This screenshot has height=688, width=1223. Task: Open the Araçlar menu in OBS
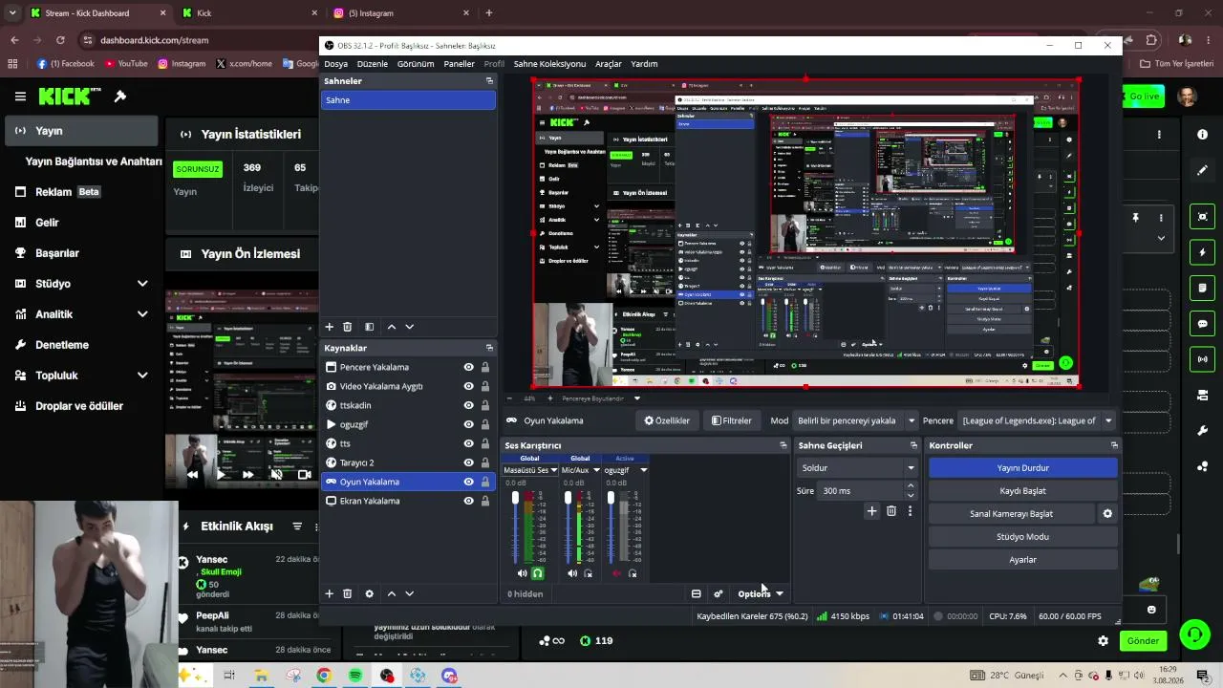pos(609,64)
